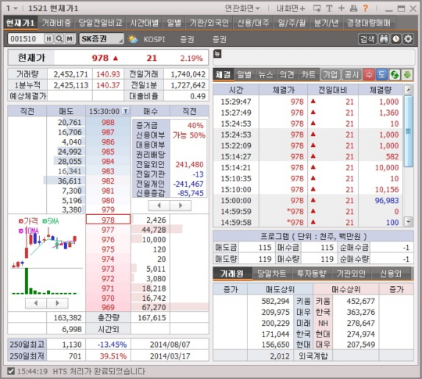Switch to 신용/대주 tab
The height and width of the screenshot is (379, 422).
click(253, 23)
